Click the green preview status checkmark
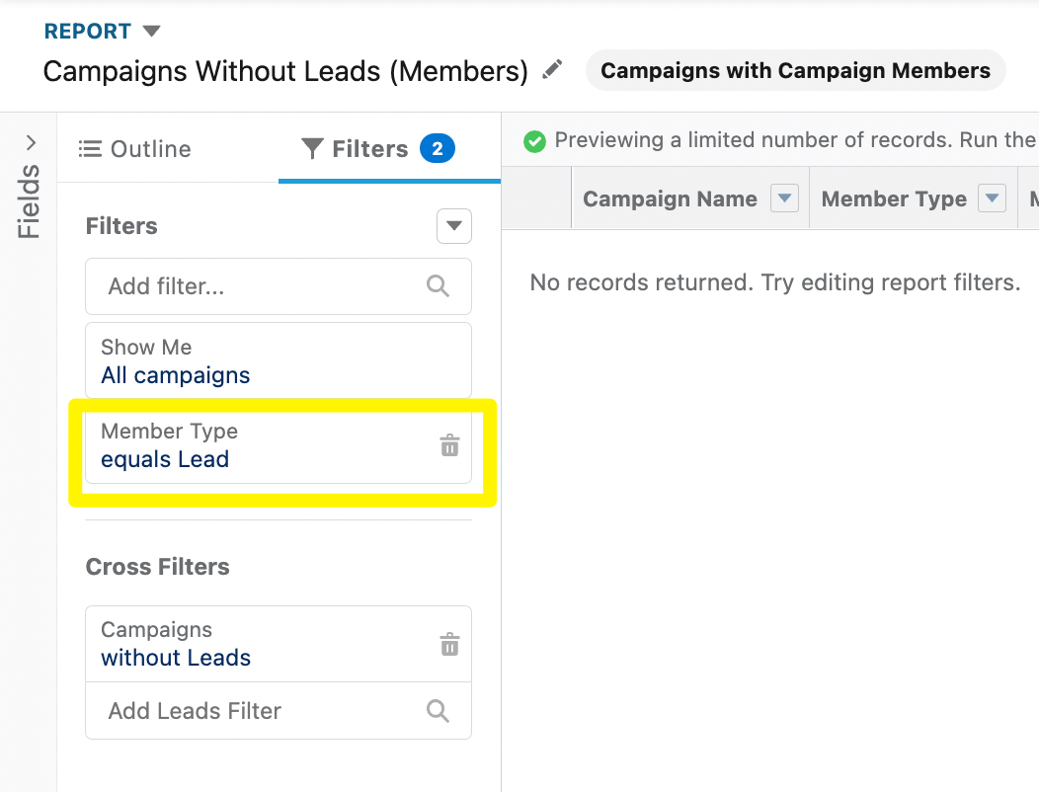The image size is (1039, 792). 534,140
